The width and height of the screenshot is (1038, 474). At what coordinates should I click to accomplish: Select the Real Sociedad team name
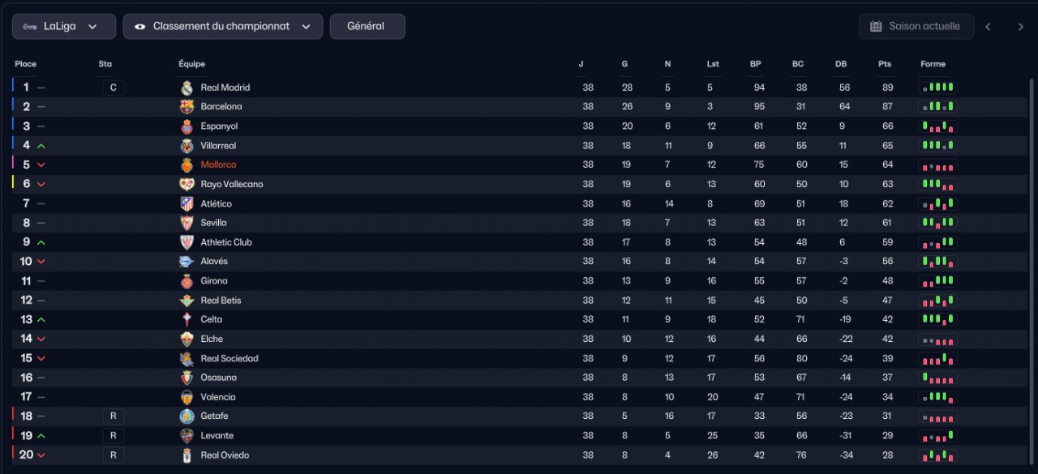point(229,358)
